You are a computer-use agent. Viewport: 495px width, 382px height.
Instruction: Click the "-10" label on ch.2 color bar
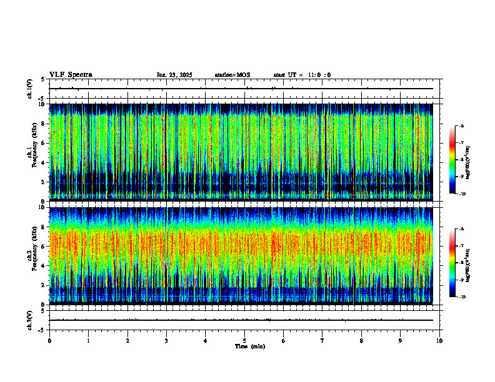462,297
